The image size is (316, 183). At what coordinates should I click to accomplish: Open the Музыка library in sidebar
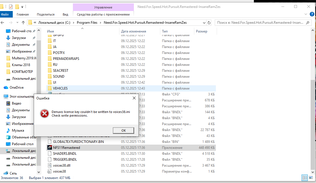(18, 130)
